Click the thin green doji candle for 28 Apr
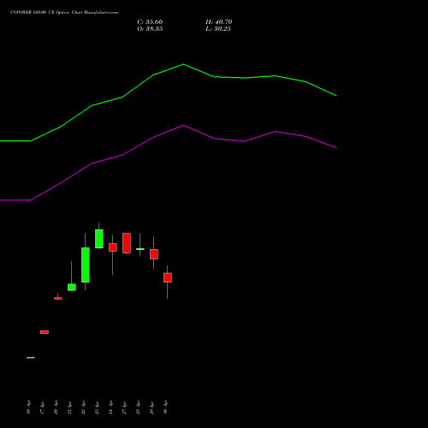 tap(140, 249)
